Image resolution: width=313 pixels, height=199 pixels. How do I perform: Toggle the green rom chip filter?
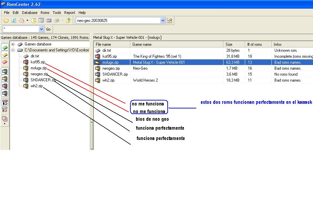point(5,48)
